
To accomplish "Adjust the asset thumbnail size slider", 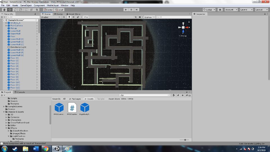I will click(x=185, y=140).
